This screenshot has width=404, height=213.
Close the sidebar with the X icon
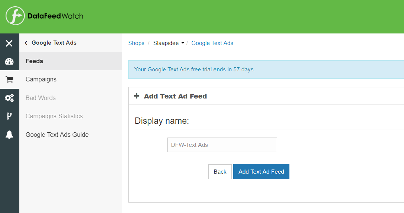click(9, 43)
